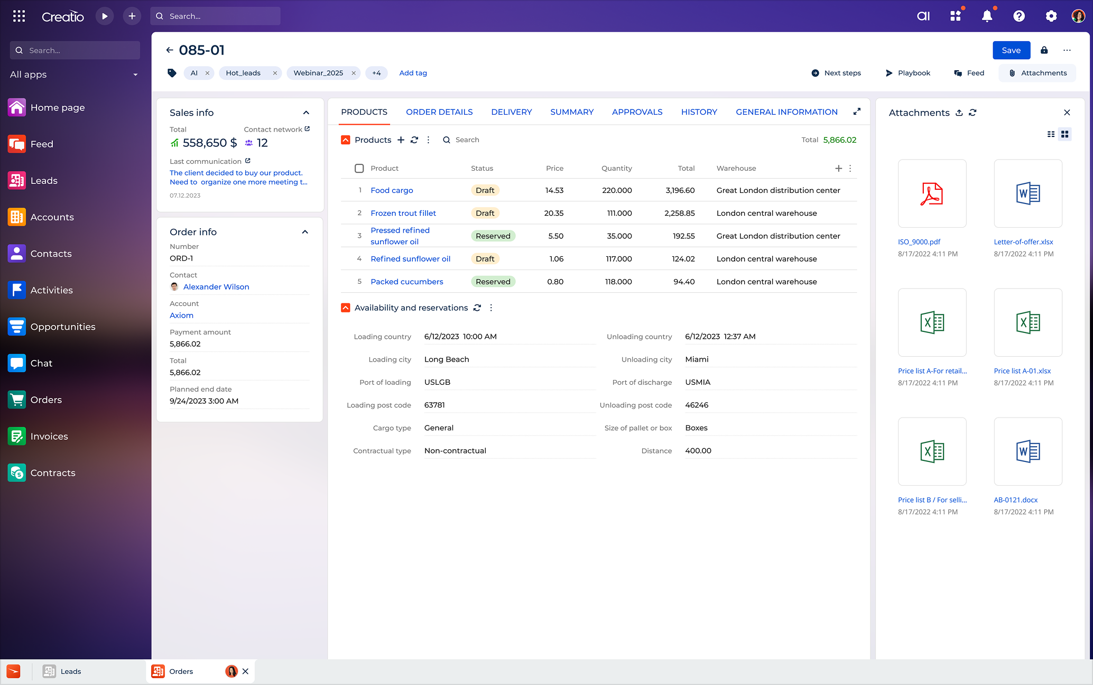Open the Creatio AI assistant icon
This screenshot has width=1093, height=685.
923,16
